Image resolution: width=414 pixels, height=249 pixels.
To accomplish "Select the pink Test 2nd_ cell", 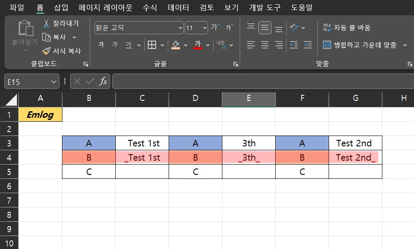I will (x=355, y=158).
